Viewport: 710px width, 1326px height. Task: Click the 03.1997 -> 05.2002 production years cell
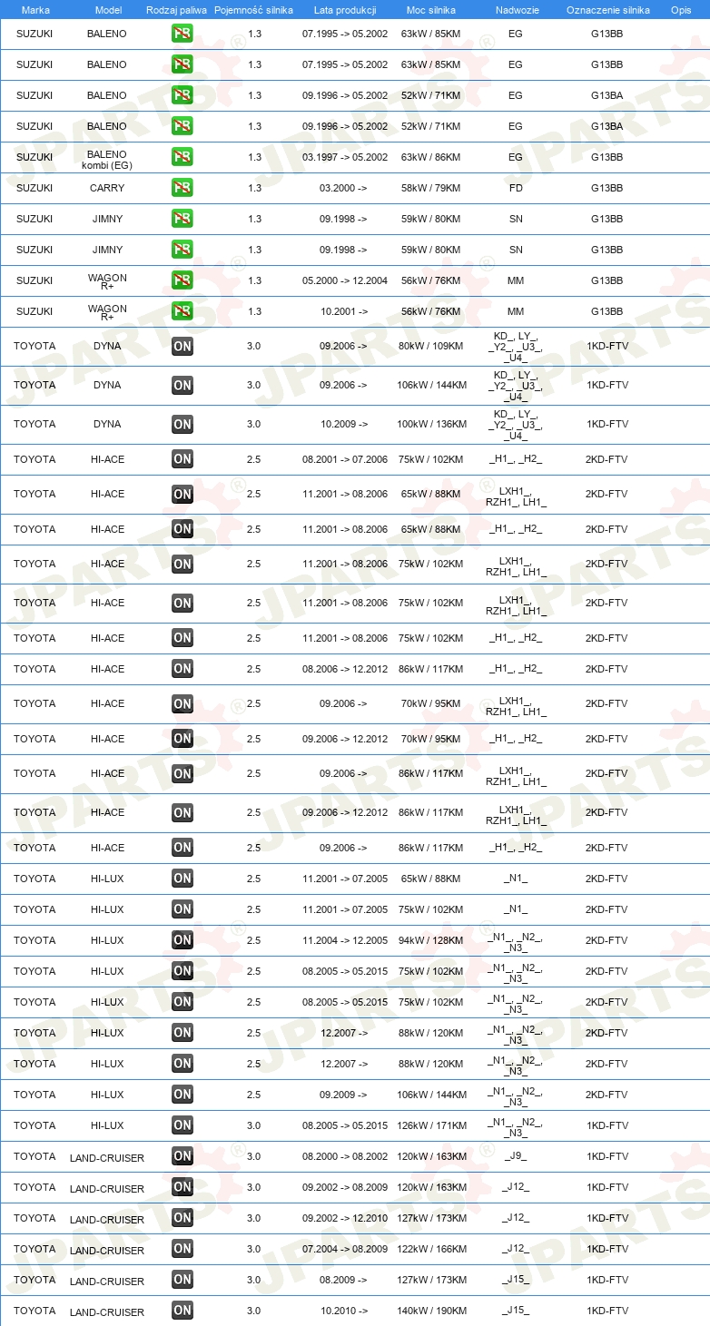click(x=345, y=157)
